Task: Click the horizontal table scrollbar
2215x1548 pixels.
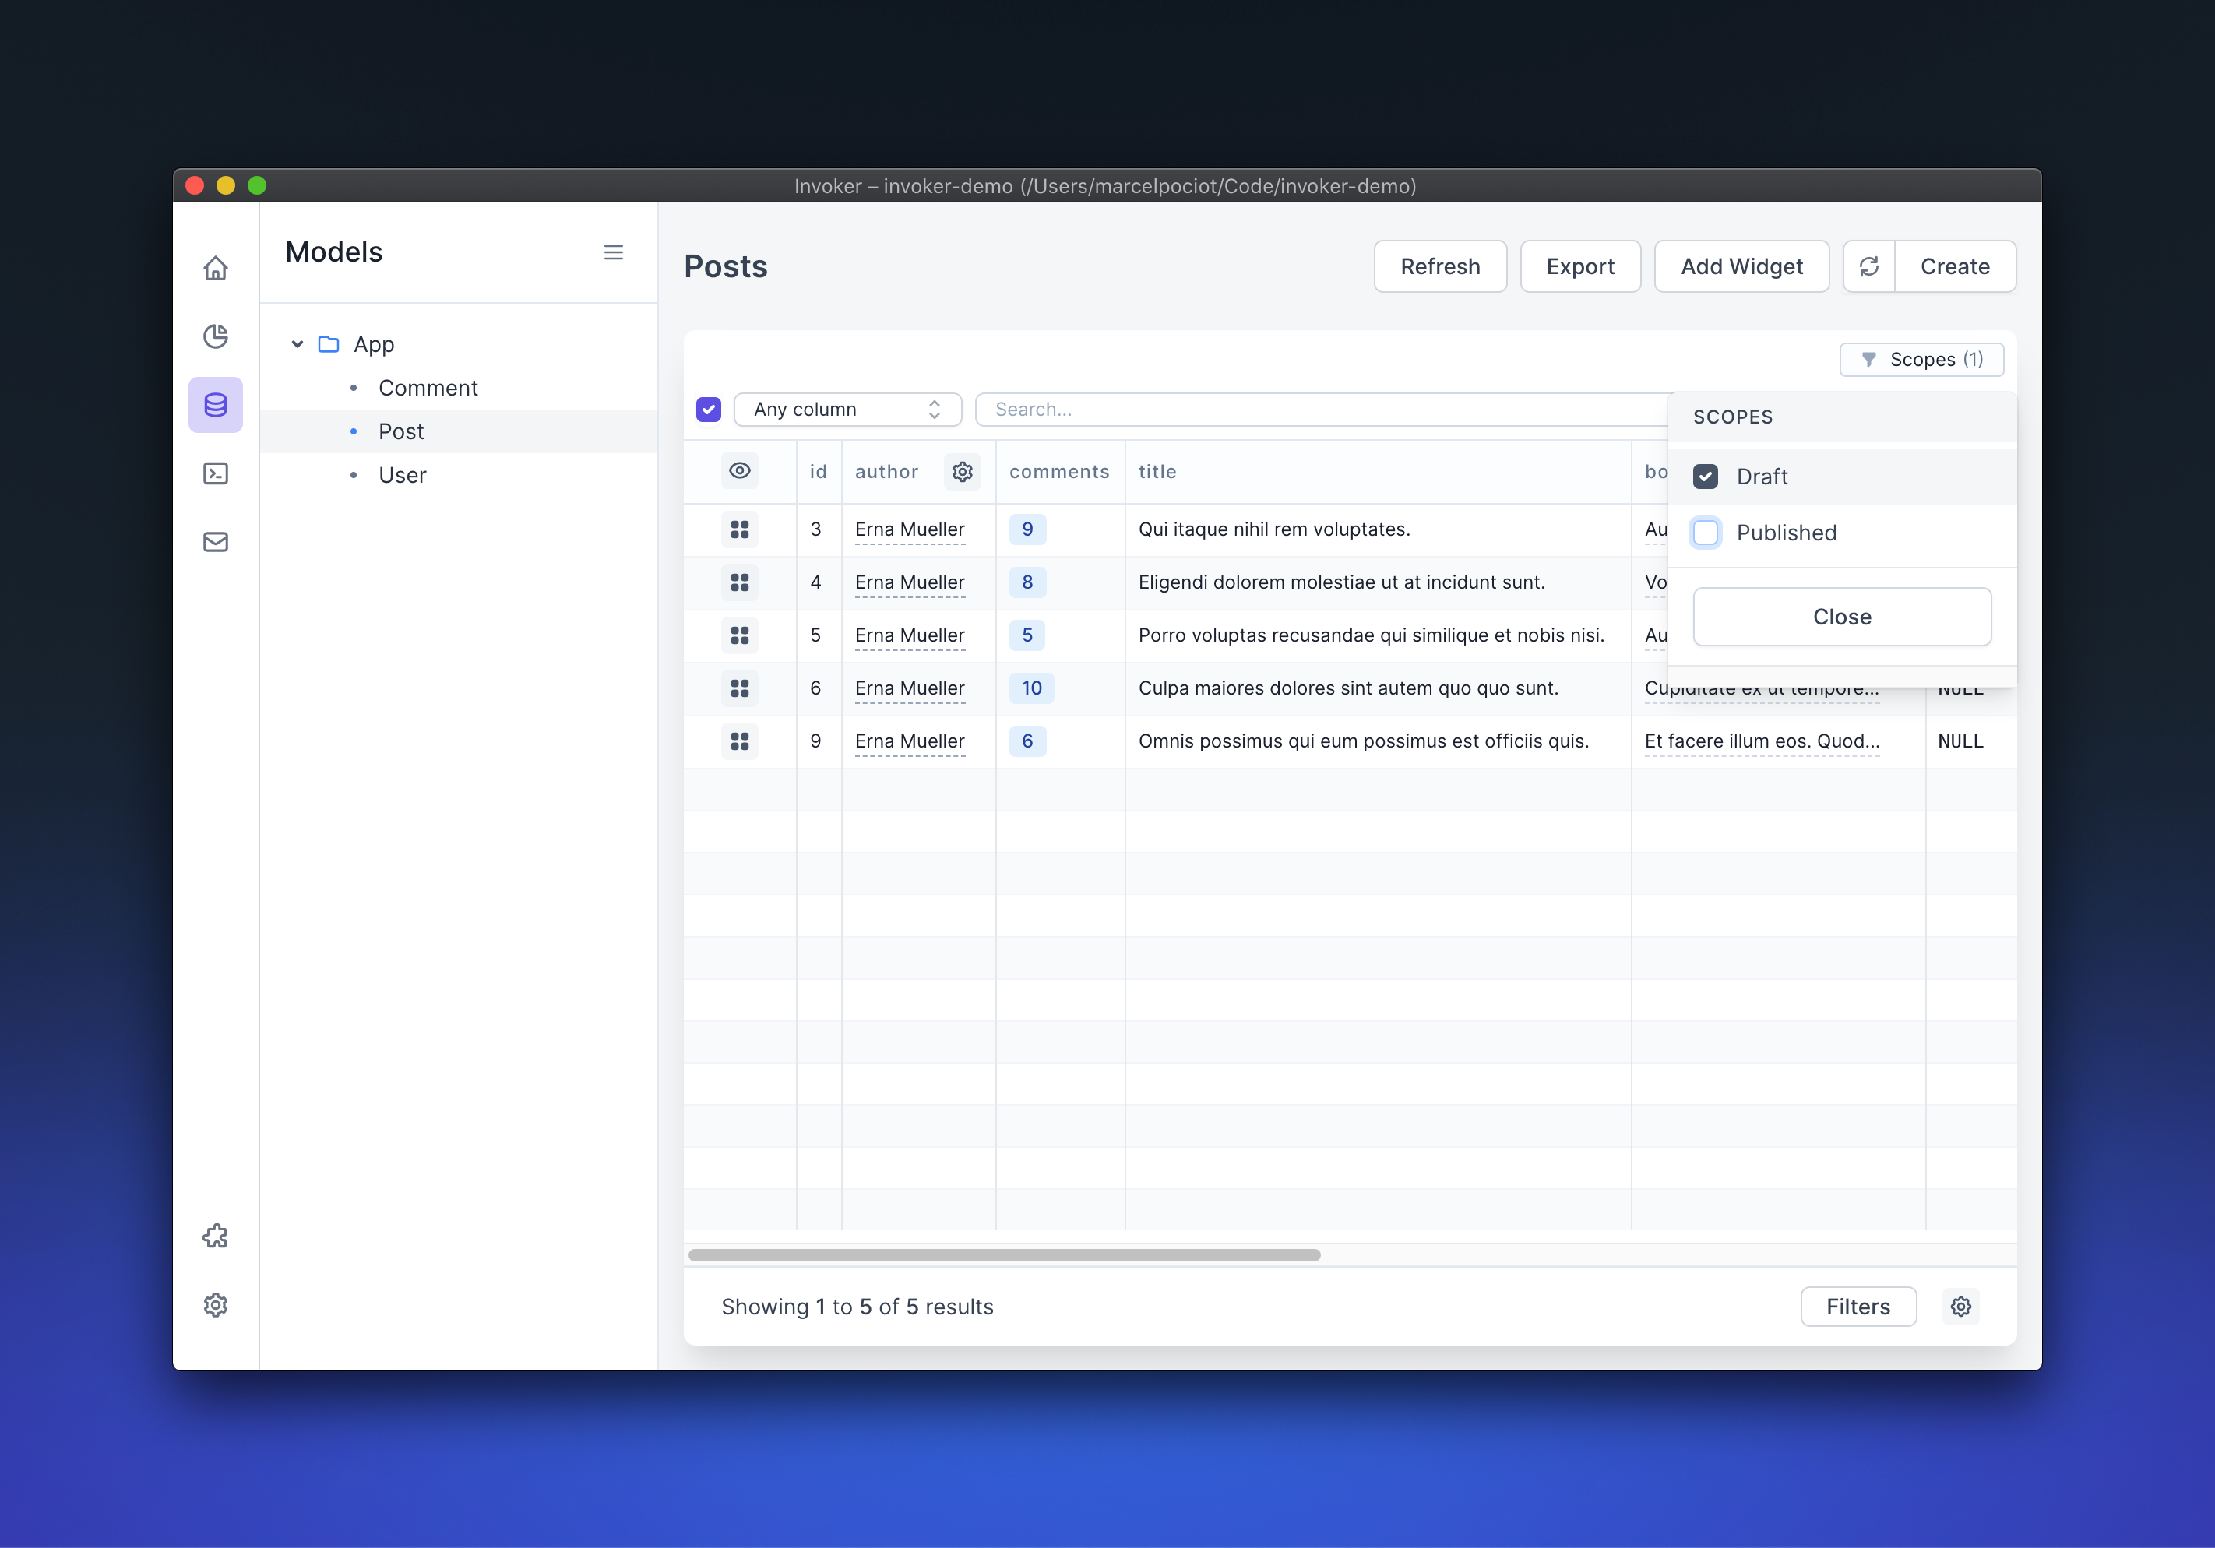Action: [x=1004, y=1254]
